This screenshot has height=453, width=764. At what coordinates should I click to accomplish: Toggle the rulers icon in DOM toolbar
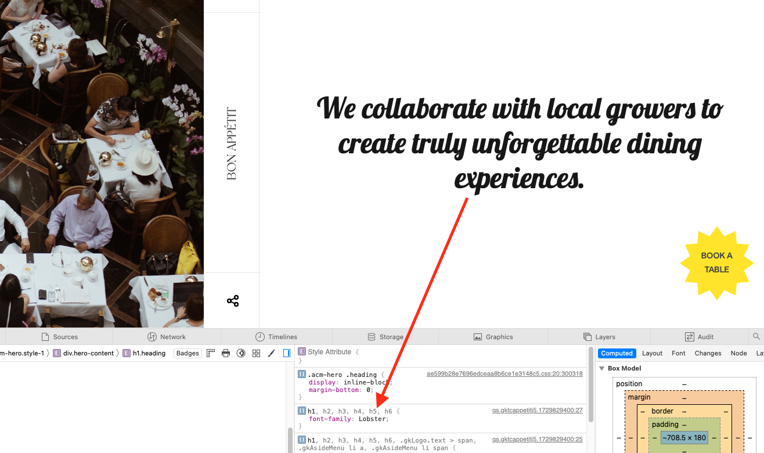click(x=211, y=353)
